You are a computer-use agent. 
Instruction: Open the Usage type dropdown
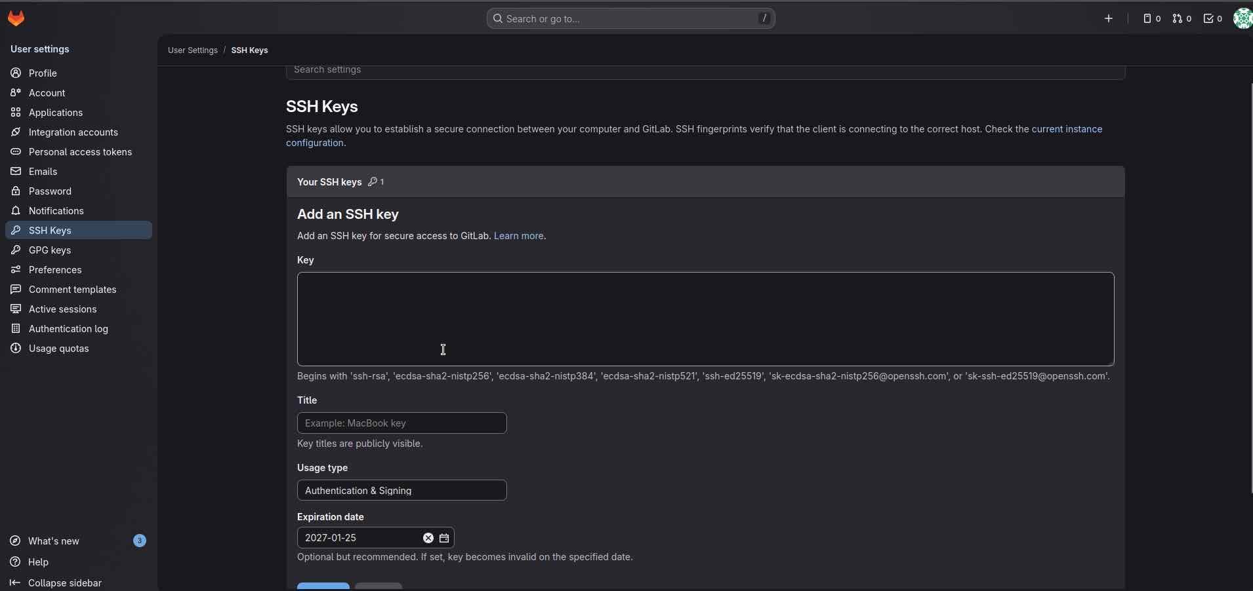[x=402, y=490]
